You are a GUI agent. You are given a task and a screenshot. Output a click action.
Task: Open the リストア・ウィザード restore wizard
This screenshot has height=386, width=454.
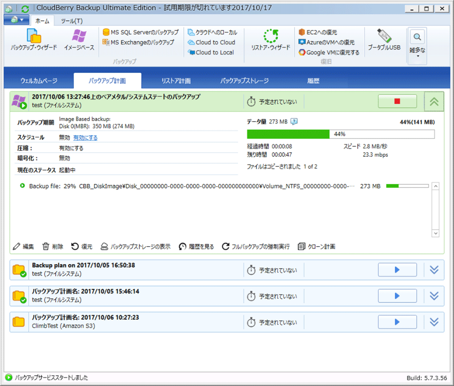[271, 40]
